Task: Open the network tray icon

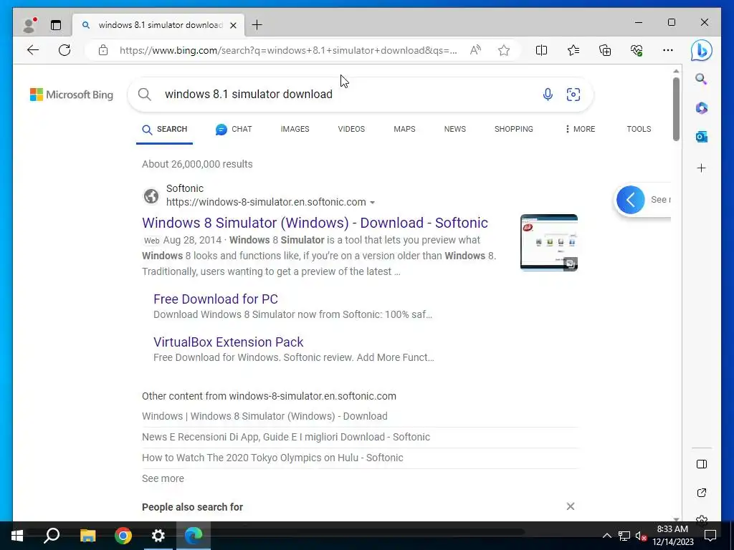Action: 624,536
